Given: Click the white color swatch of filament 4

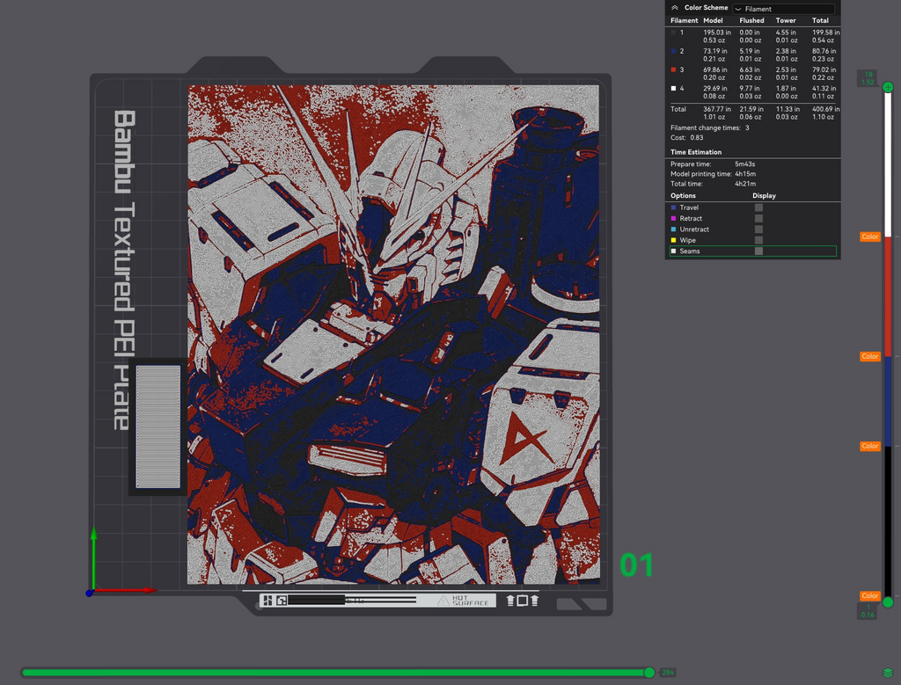Looking at the screenshot, I should pyautogui.click(x=673, y=89).
